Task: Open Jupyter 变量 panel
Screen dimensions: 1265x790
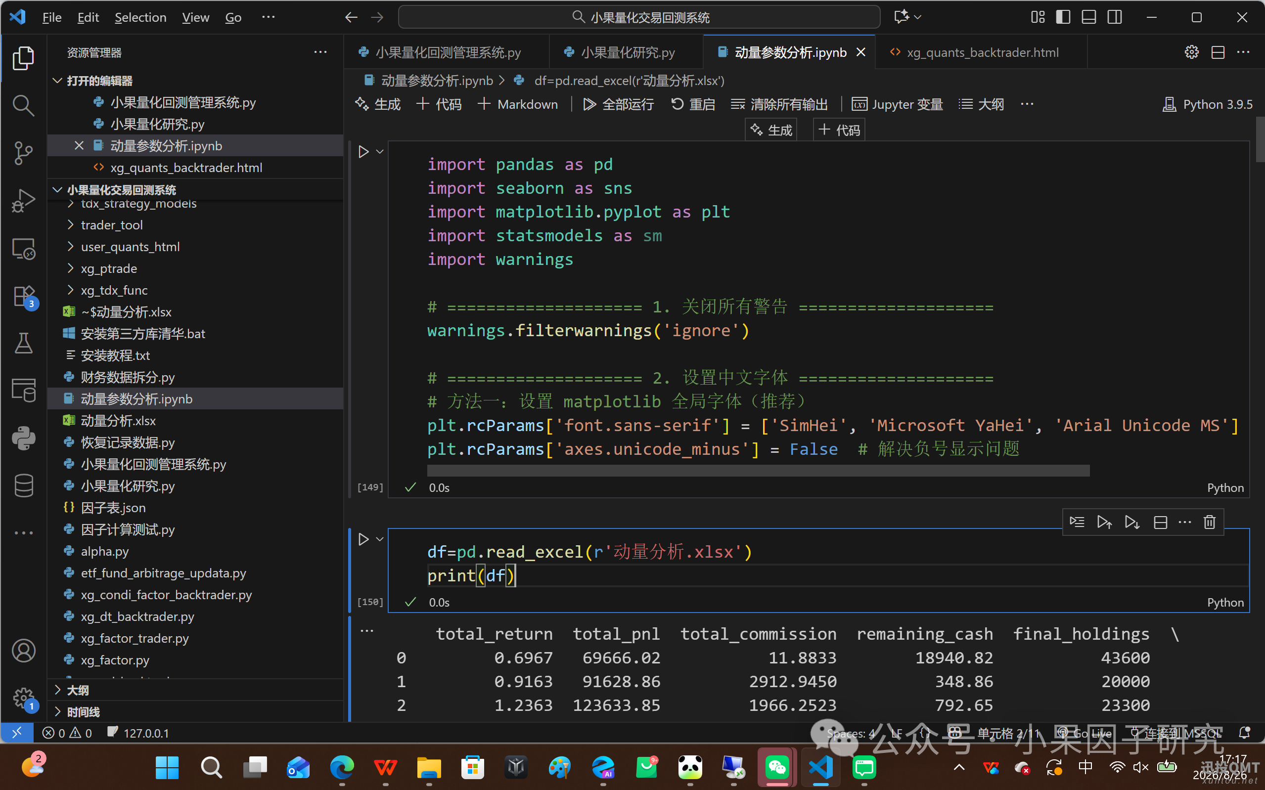Action: point(897,104)
